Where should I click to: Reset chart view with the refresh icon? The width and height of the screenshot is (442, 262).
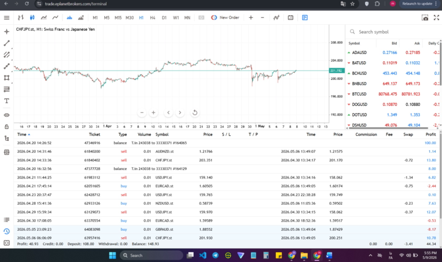click(x=194, y=113)
